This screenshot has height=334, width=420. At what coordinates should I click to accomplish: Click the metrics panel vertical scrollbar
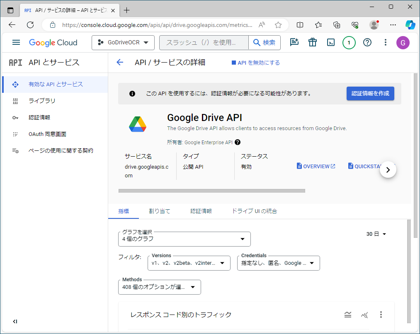tap(409, 271)
